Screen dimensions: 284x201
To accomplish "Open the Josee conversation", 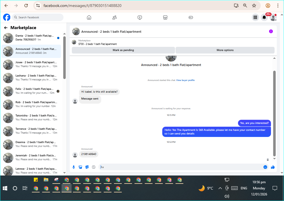I will [x=31, y=64].
